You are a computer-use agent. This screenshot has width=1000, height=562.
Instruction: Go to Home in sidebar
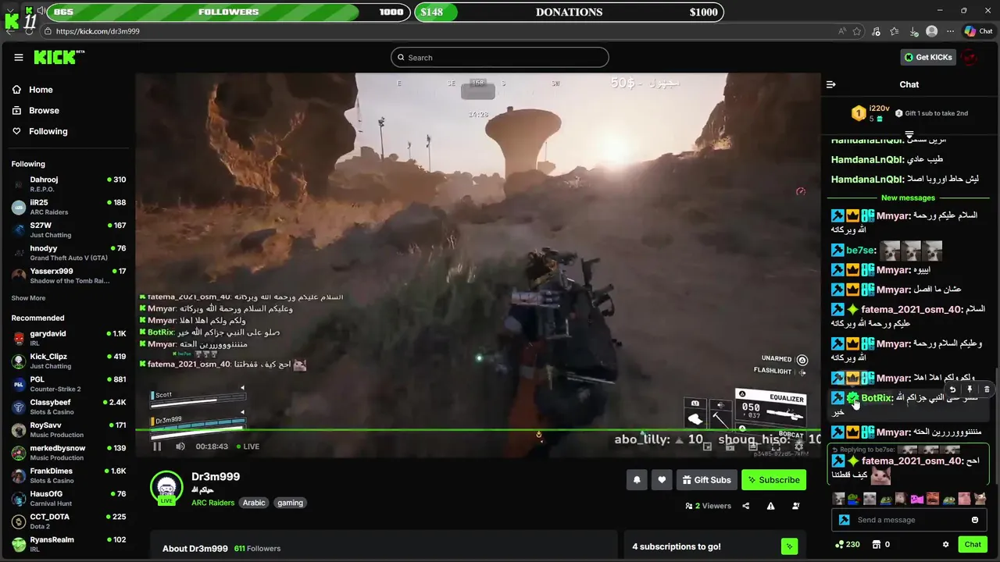click(x=33, y=90)
